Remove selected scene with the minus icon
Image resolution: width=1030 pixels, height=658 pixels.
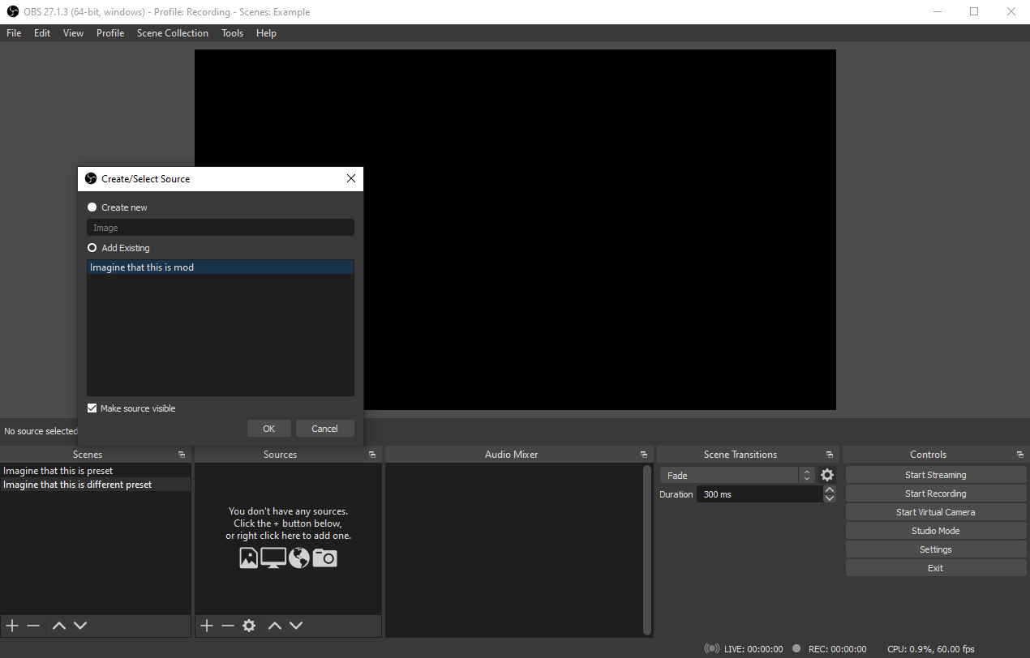(x=32, y=625)
